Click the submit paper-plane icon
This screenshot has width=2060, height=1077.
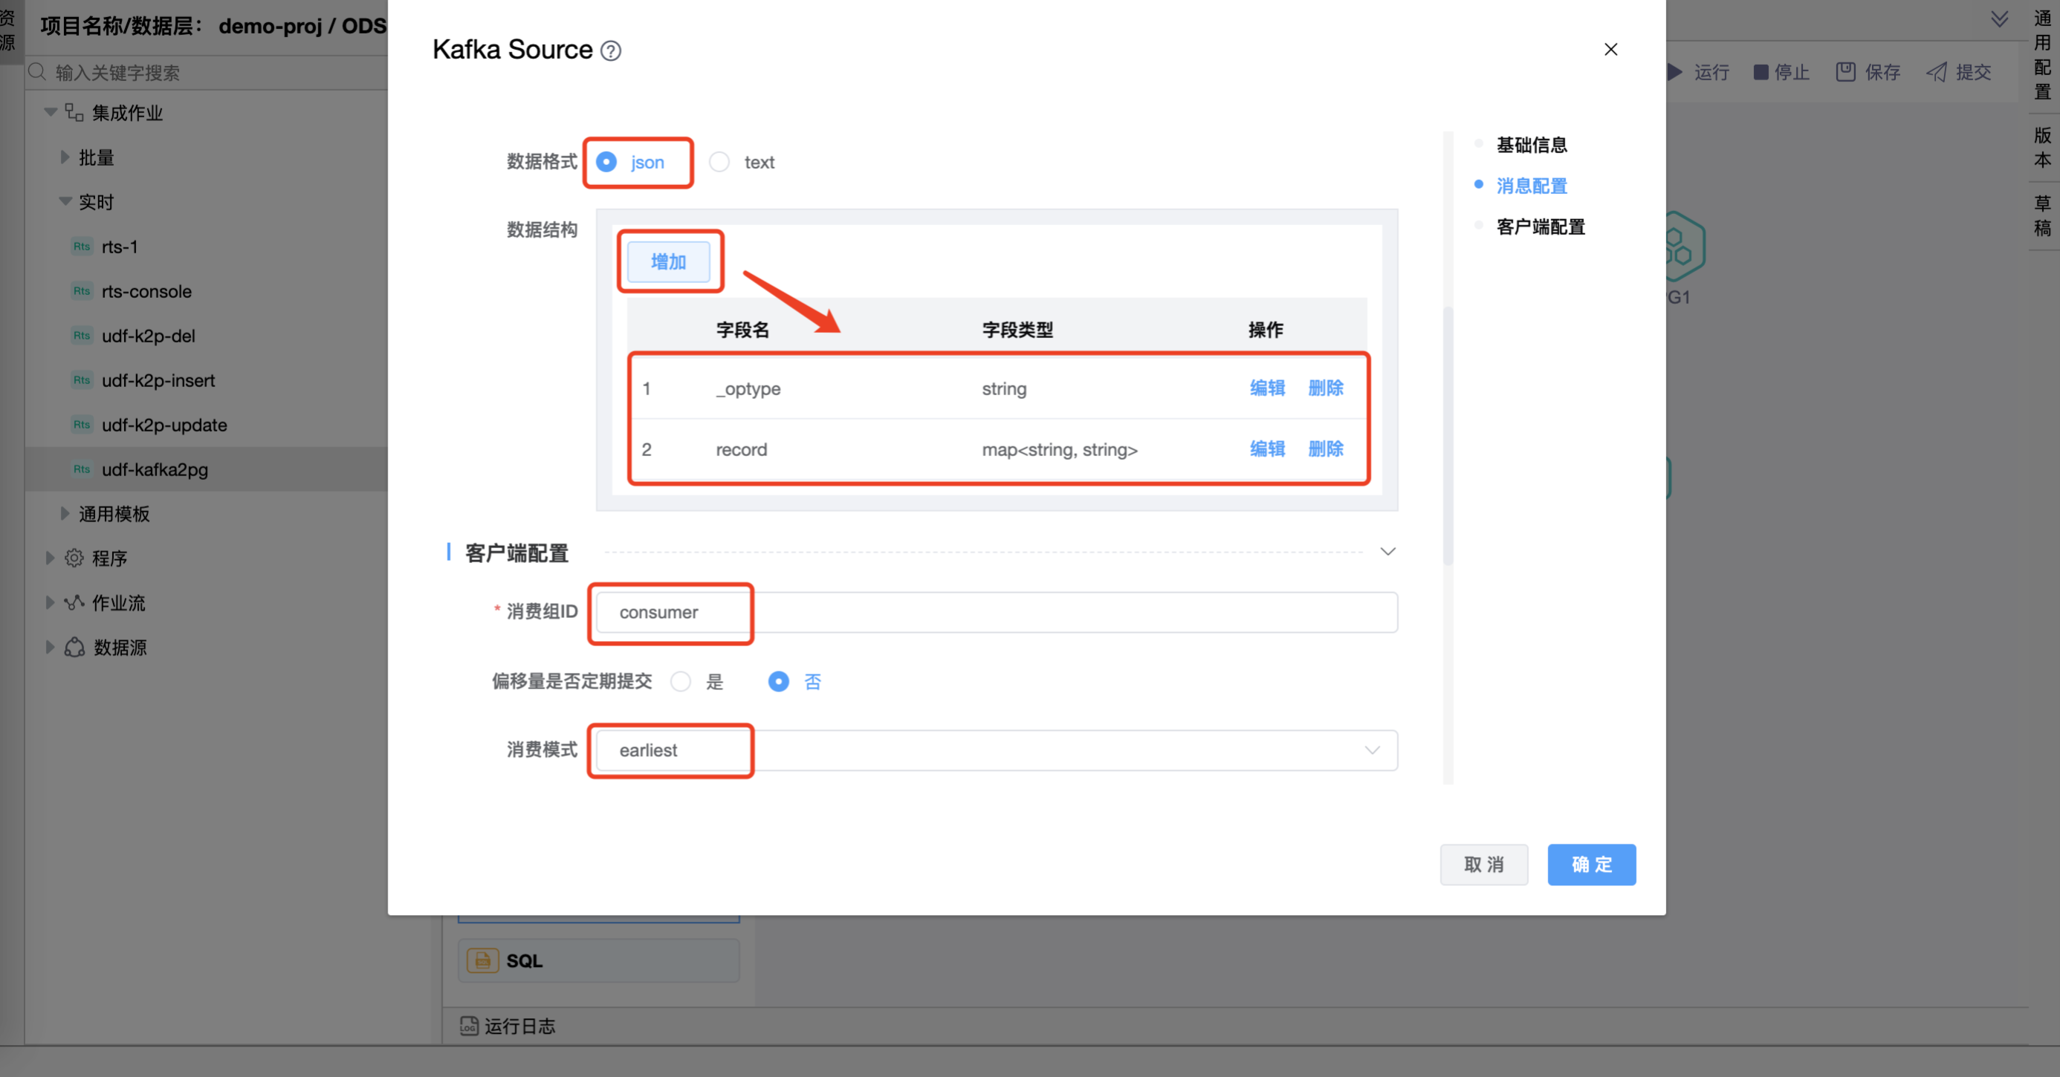1937,72
